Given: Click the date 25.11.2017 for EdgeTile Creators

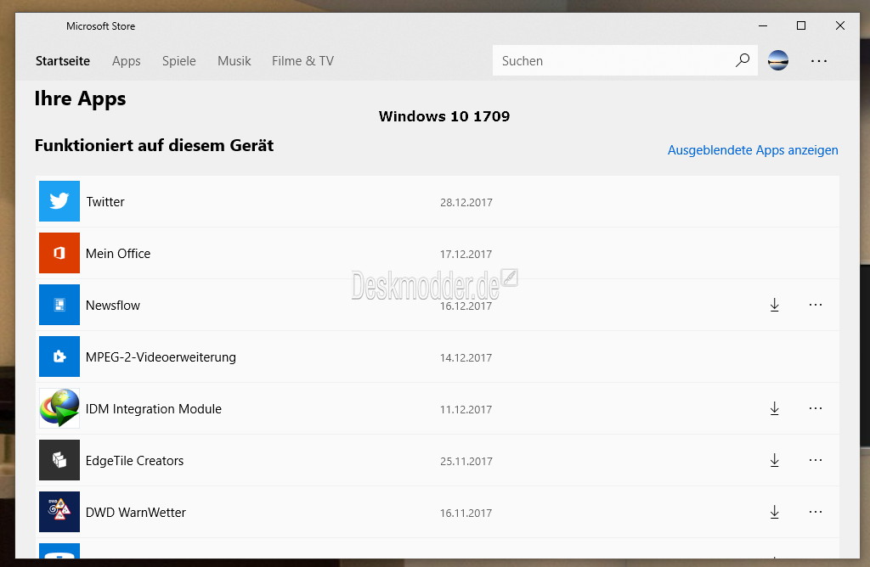Looking at the screenshot, I should [466, 461].
